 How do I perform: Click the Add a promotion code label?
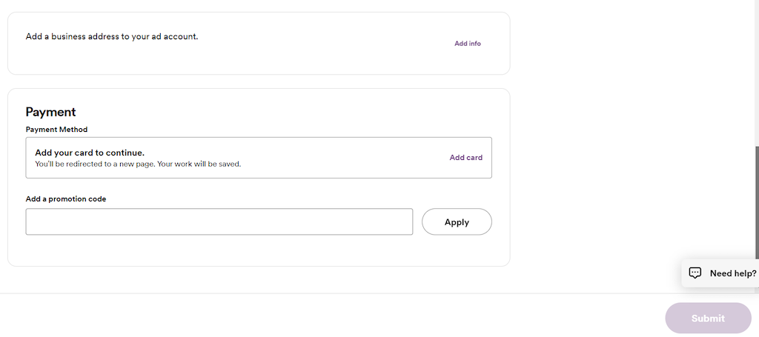click(66, 199)
